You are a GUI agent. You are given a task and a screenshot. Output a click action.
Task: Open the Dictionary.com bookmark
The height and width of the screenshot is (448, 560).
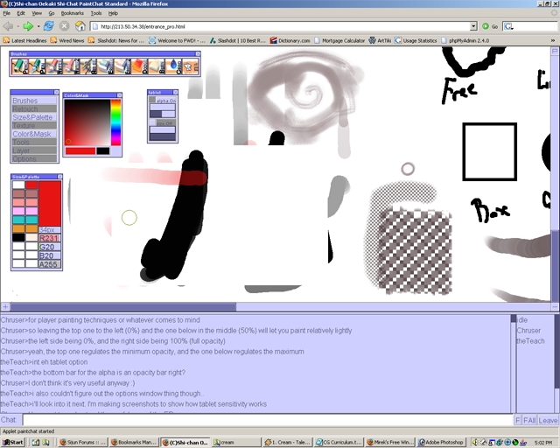pyautogui.click(x=290, y=40)
